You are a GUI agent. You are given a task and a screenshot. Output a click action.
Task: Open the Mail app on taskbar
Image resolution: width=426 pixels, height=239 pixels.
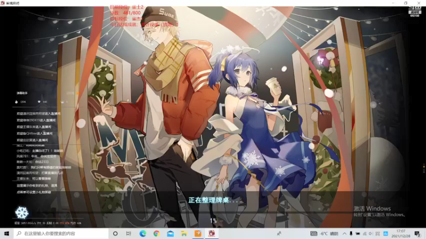pos(170,233)
